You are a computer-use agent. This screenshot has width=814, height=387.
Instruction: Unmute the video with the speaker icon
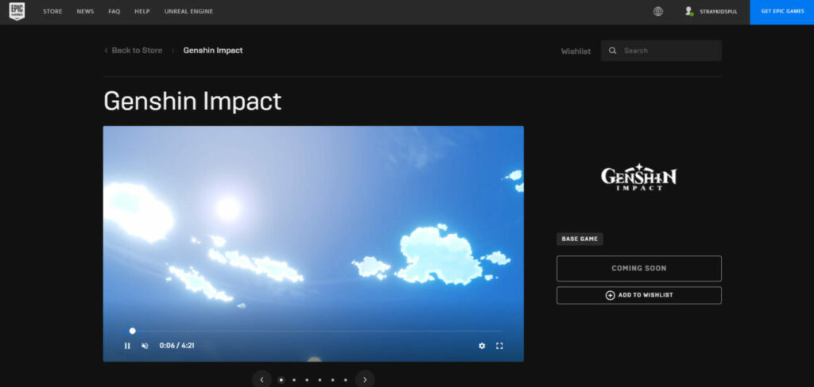(x=145, y=346)
